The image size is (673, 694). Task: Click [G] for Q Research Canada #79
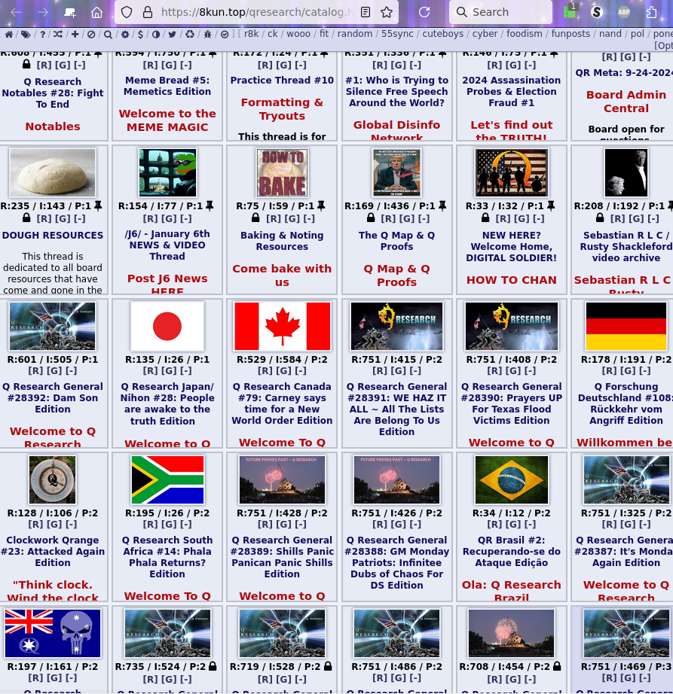pyautogui.click(x=283, y=370)
